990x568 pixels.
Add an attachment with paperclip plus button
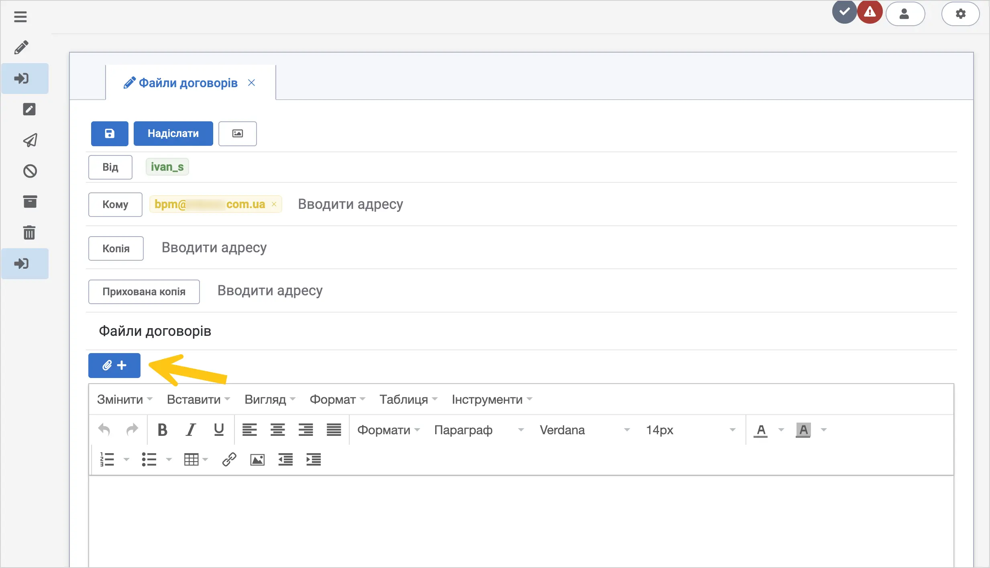(114, 366)
